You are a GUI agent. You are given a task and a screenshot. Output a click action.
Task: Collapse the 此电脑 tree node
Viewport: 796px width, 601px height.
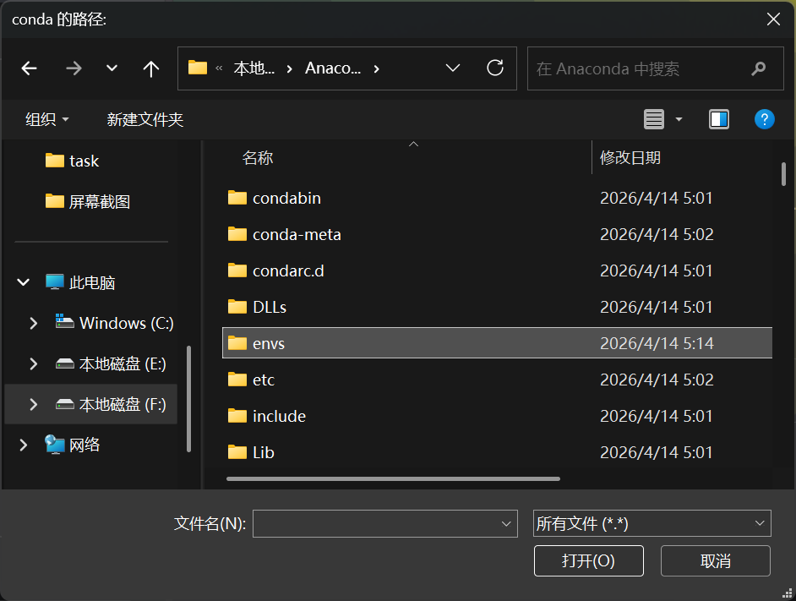pos(24,282)
